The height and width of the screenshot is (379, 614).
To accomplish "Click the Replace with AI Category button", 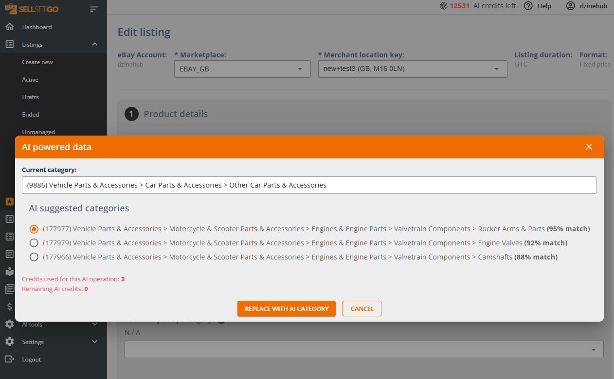I will click(287, 309).
